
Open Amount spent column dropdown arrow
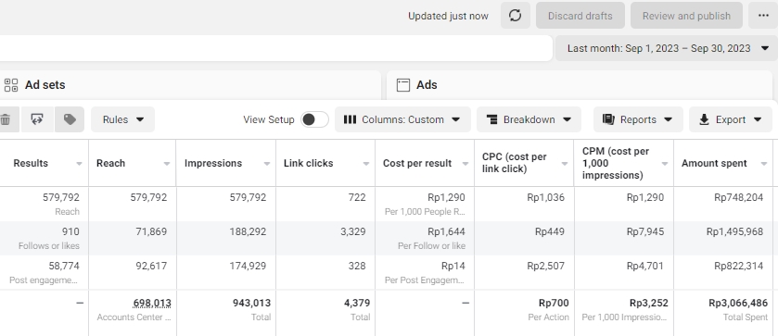click(x=763, y=164)
